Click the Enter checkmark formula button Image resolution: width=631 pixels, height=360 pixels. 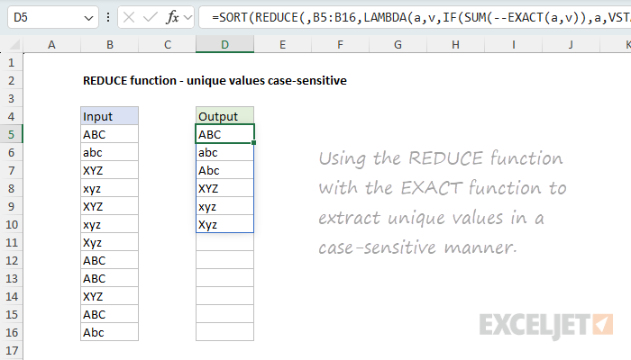coord(151,17)
